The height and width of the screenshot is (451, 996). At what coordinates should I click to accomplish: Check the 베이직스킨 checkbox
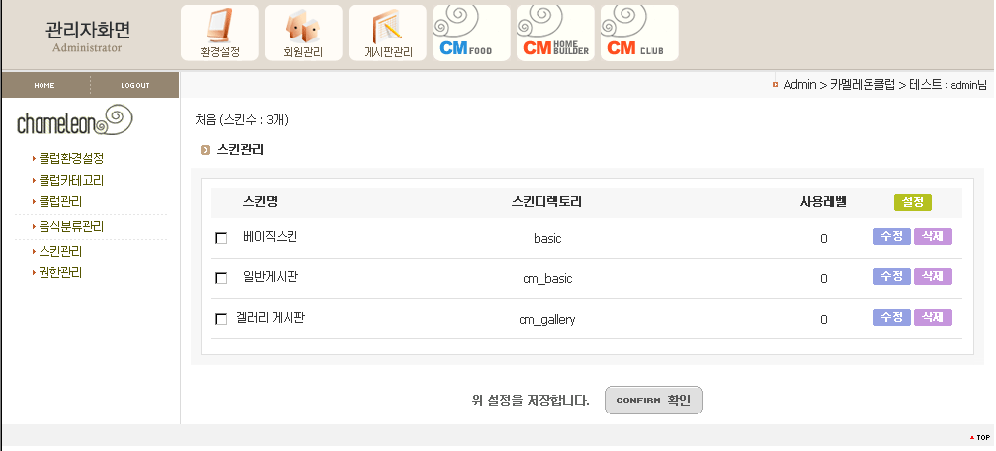(221, 238)
